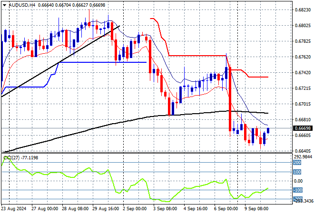Select the CCI 100 level label
314x214 pixels.
point(297,172)
